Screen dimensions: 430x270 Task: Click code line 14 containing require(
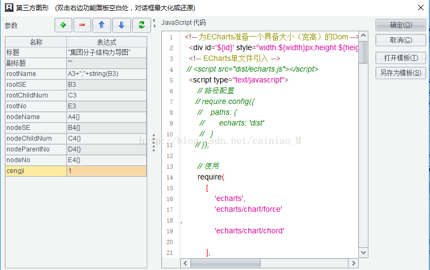[210, 177]
